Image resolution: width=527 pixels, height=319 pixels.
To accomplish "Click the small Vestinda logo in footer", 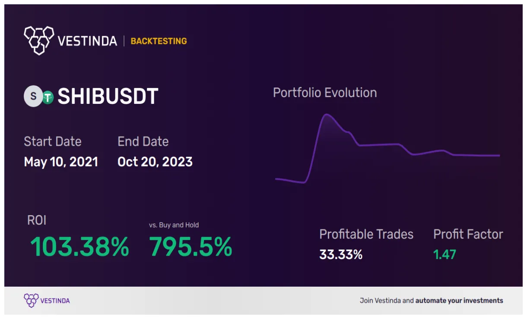I will [x=31, y=300].
